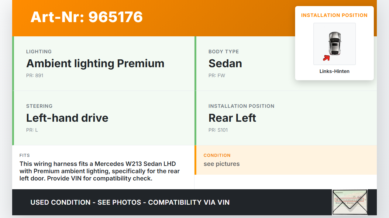Click the STEERING section label
Viewport: 389px width, 218px height.
[39, 106]
